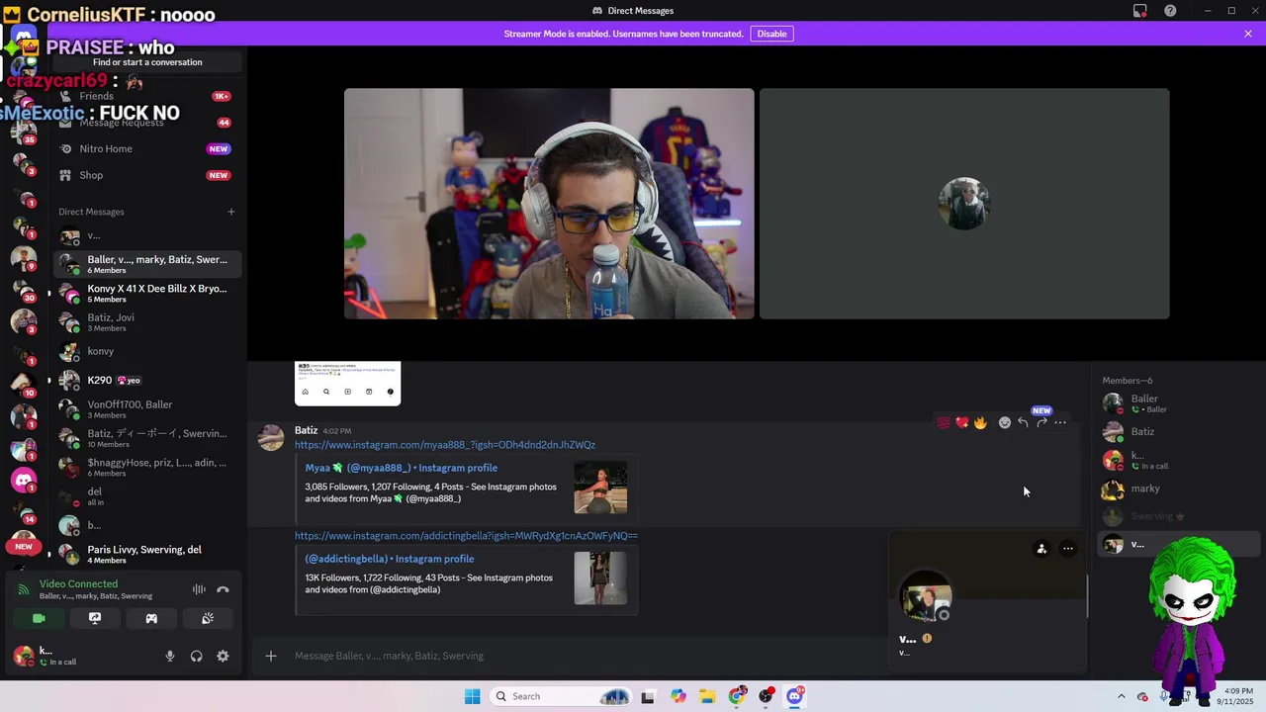Open the inbox icon in the title bar
Screen dimensions: 1266x712
click(1140, 11)
